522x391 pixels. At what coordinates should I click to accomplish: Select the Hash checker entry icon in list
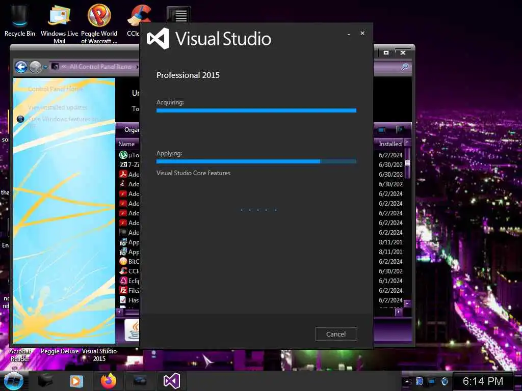tap(123, 300)
